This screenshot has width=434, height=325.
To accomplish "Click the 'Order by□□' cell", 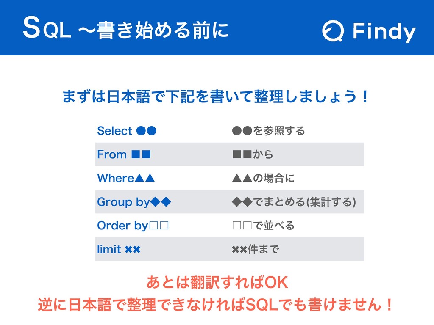I will click(133, 226).
